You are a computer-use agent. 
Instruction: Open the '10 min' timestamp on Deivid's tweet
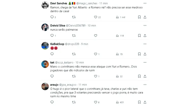point(91,25)
